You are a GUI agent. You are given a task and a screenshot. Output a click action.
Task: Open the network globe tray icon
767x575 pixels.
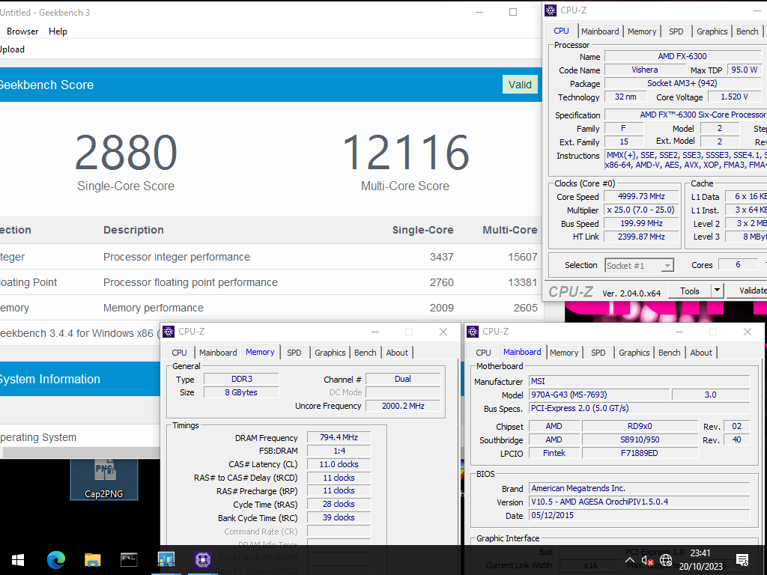click(666, 560)
